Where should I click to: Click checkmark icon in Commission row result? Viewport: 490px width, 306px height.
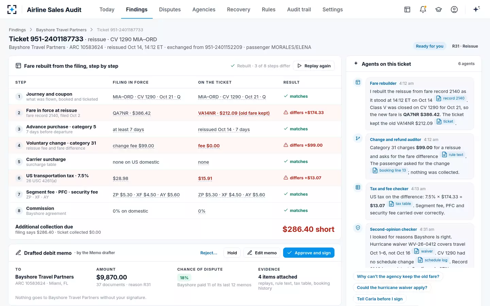(x=286, y=210)
